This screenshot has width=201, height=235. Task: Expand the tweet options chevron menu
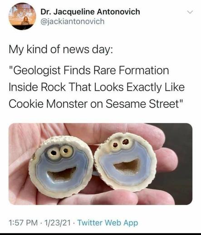190,12
